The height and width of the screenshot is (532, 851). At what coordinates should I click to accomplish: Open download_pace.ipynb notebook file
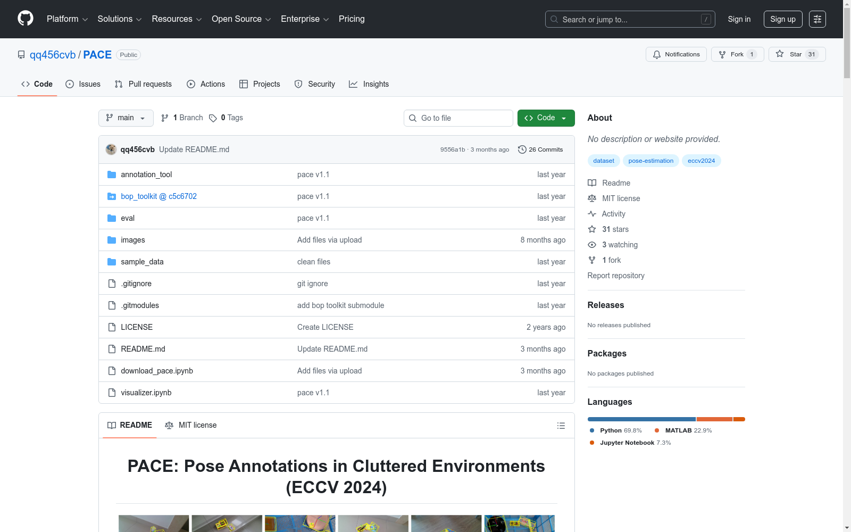click(x=157, y=371)
